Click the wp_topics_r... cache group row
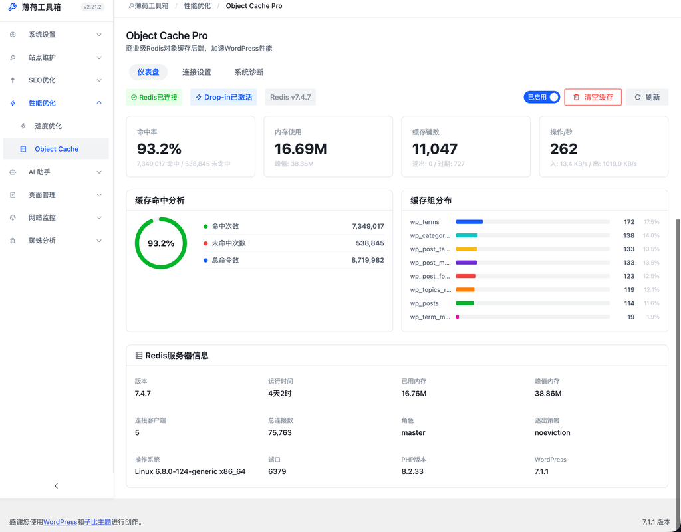The image size is (681, 532). [x=535, y=290]
